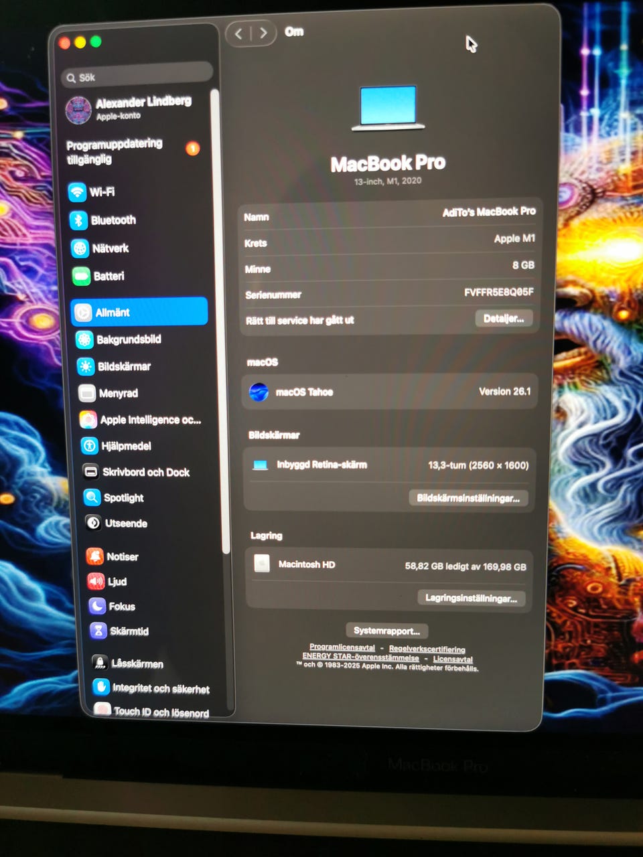643x857 pixels.
Task: Click the Version 26.1 text
Action: point(505,392)
